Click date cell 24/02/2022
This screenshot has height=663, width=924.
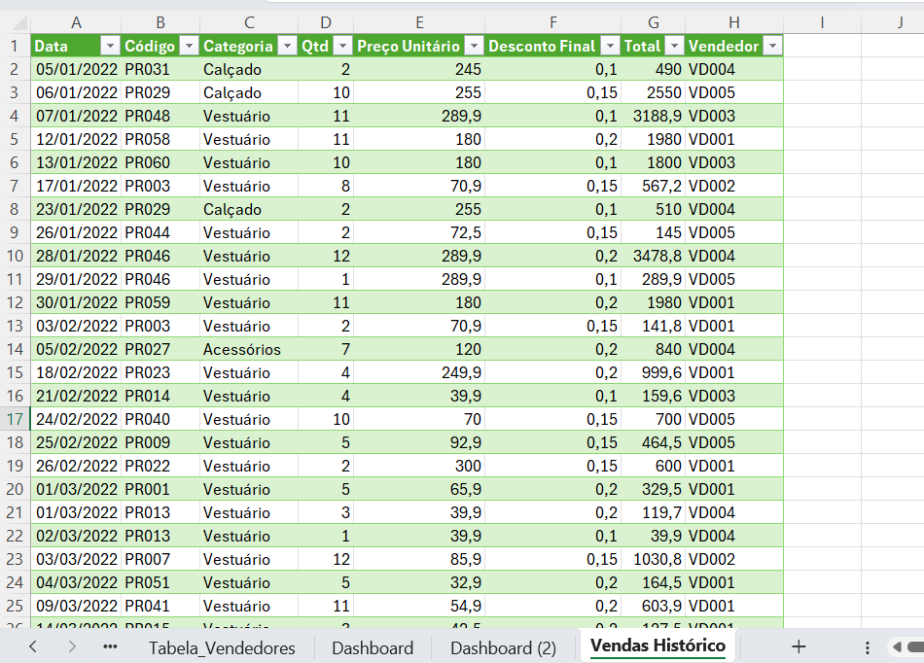(x=76, y=419)
